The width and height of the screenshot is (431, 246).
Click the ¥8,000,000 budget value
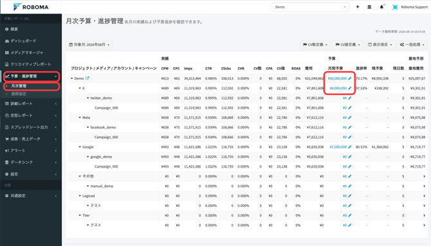point(338,88)
